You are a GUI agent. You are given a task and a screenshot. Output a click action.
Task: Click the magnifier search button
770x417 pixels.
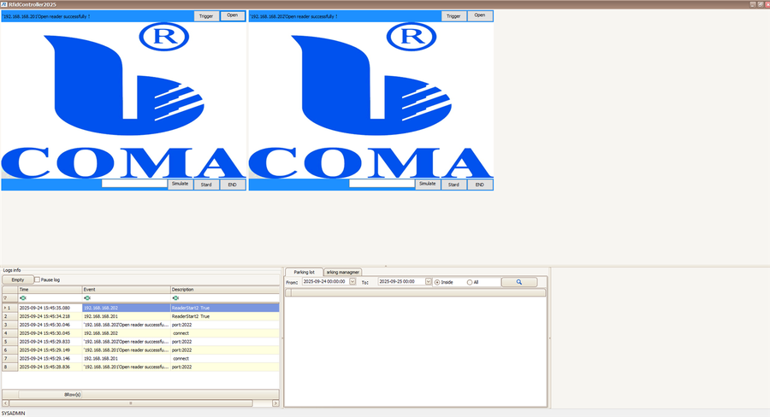519,282
